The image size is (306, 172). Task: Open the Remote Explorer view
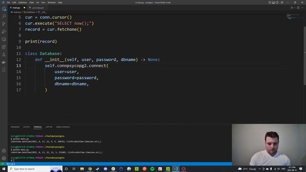[x=4, y=39]
